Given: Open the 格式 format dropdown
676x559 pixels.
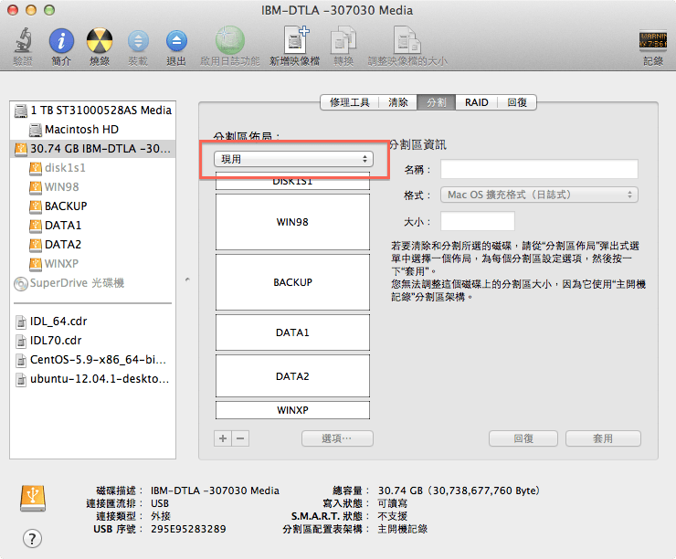Looking at the screenshot, I should point(539,195).
